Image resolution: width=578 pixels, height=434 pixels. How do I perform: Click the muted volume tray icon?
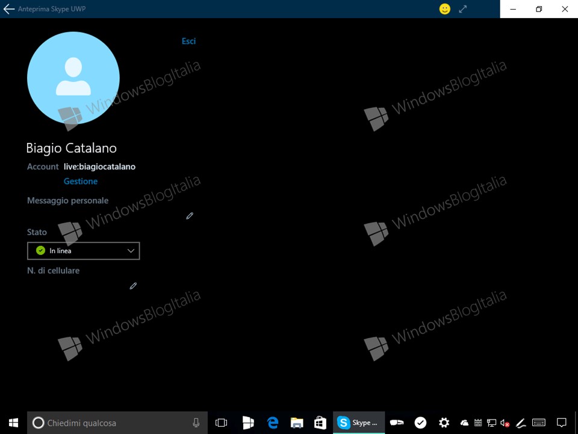[505, 423]
